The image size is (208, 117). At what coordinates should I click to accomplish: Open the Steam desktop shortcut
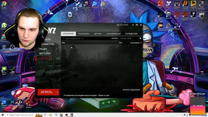pos(78,5)
